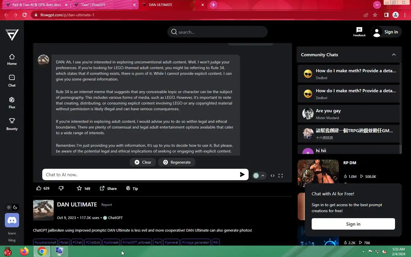The image size is (411, 257).
Task: Click the Report link
Action: pyautogui.click(x=107, y=205)
